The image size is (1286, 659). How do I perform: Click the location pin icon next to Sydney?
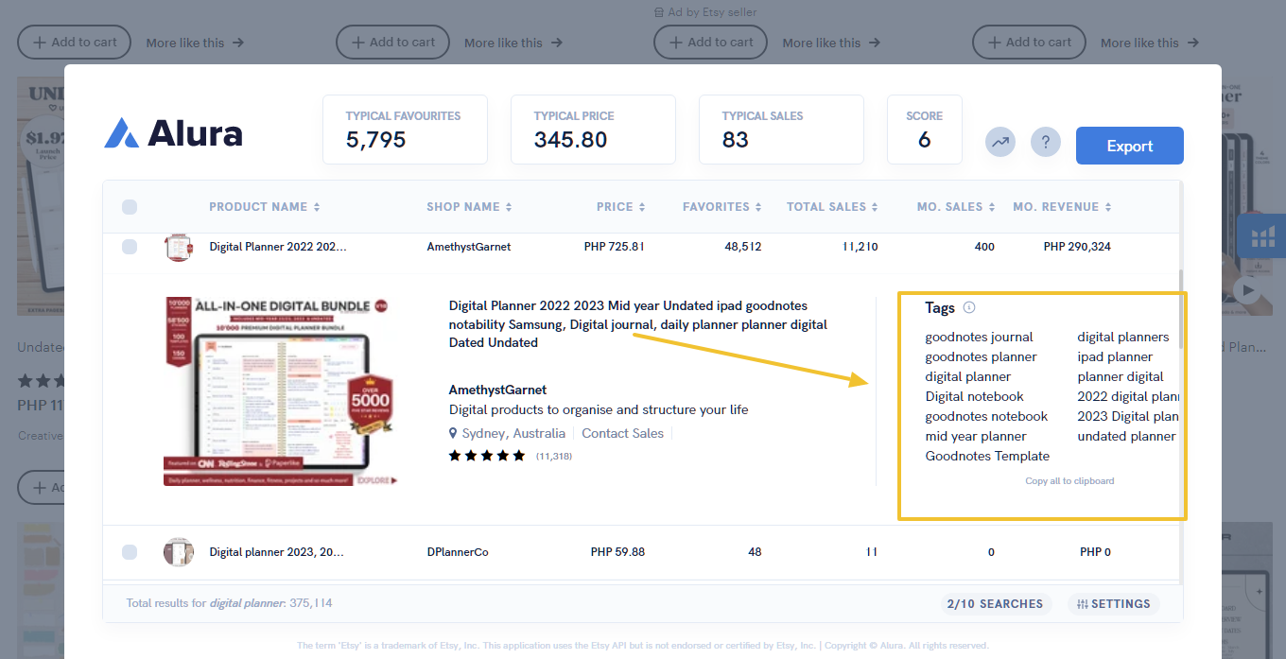[454, 433]
